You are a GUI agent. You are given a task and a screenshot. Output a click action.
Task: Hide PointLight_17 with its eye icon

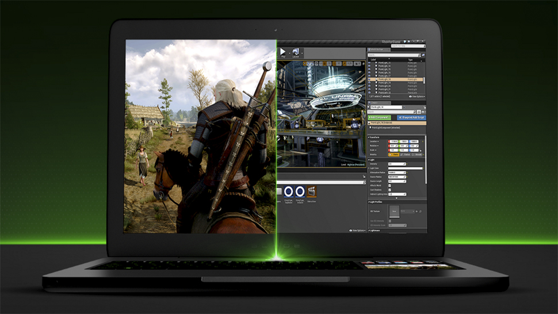point(369,76)
